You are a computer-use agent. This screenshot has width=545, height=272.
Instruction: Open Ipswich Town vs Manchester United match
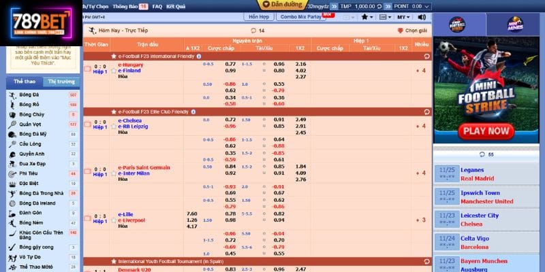click(x=486, y=197)
